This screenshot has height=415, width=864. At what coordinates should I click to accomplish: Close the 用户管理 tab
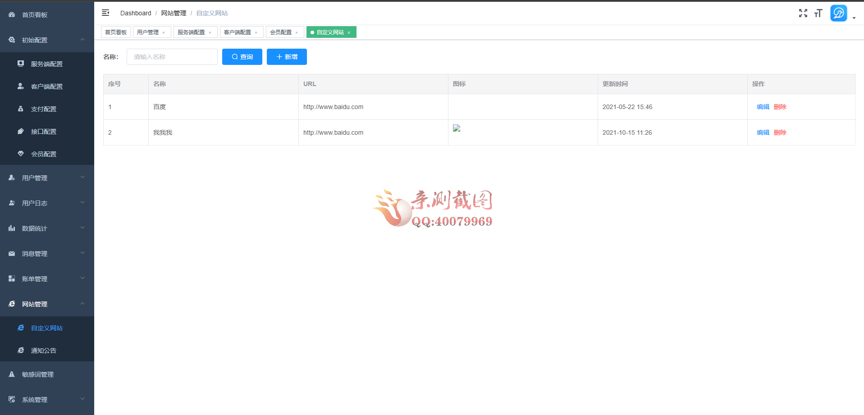[x=164, y=32]
